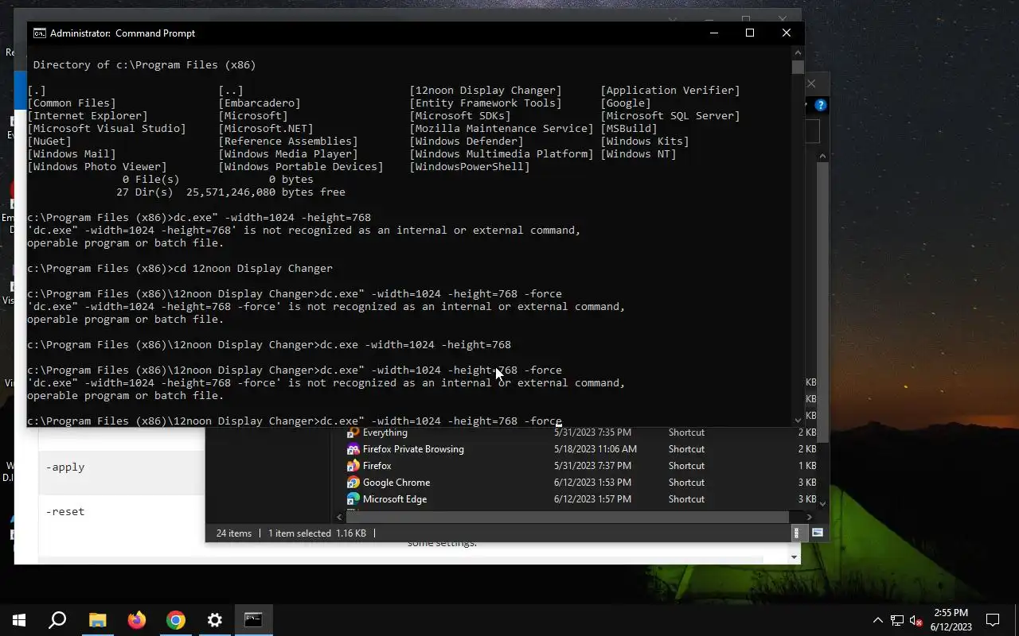The height and width of the screenshot is (636, 1019).
Task: Click the Microsoft Edge file name
Action: coord(394,499)
